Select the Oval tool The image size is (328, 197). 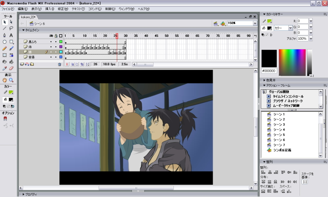coord(5,42)
